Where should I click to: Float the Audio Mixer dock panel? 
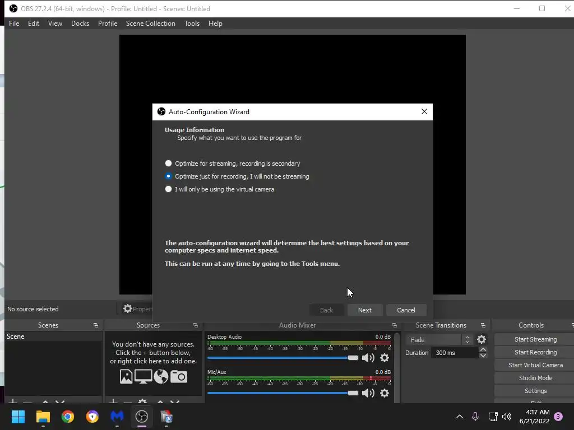[x=394, y=325]
